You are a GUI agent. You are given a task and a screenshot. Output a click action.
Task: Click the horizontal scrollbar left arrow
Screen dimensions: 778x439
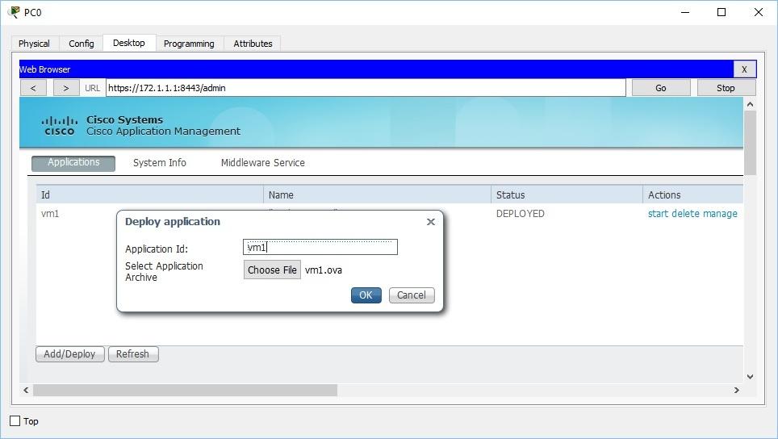pyautogui.click(x=27, y=391)
